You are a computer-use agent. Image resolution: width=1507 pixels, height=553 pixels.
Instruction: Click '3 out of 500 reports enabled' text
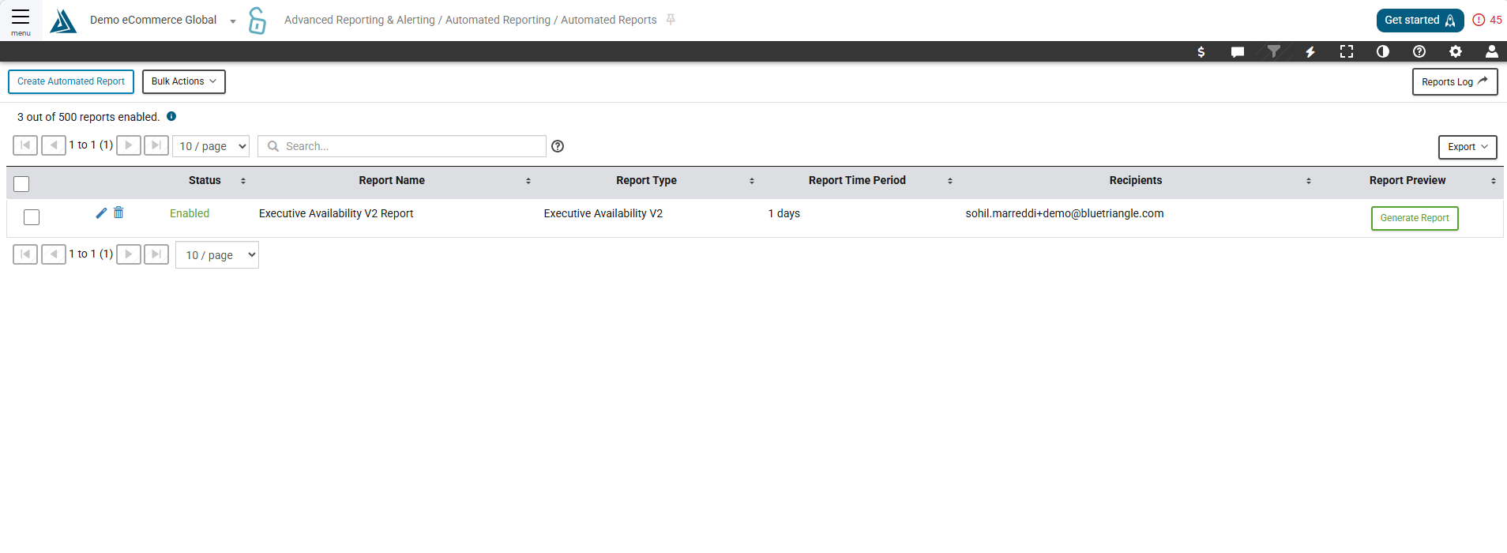(x=88, y=117)
